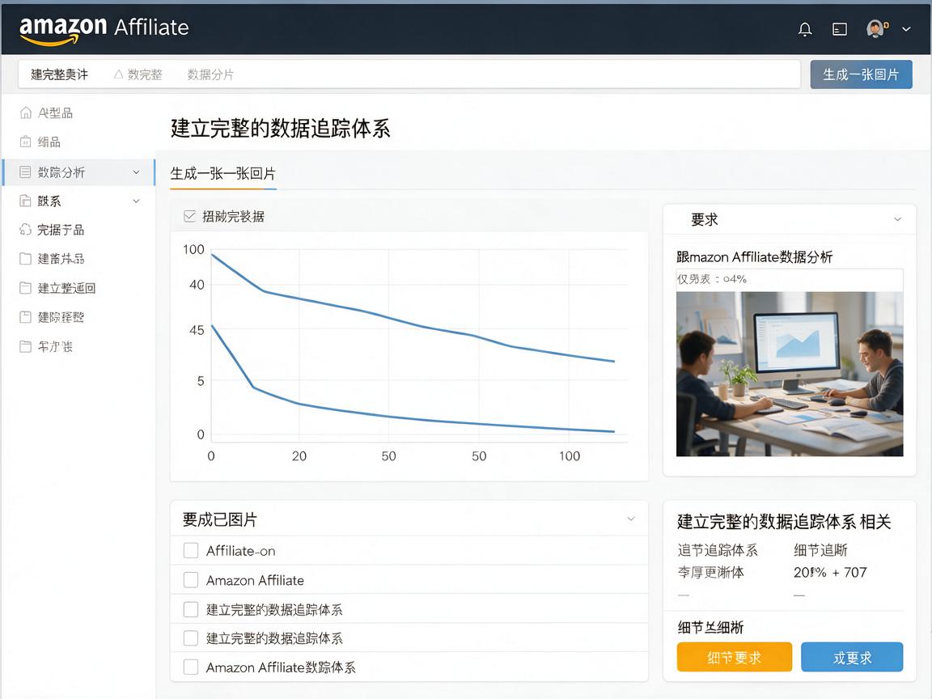This screenshot has width=932, height=699.
Task: Click the orange 细节要求 button
Action: (x=734, y=658)
